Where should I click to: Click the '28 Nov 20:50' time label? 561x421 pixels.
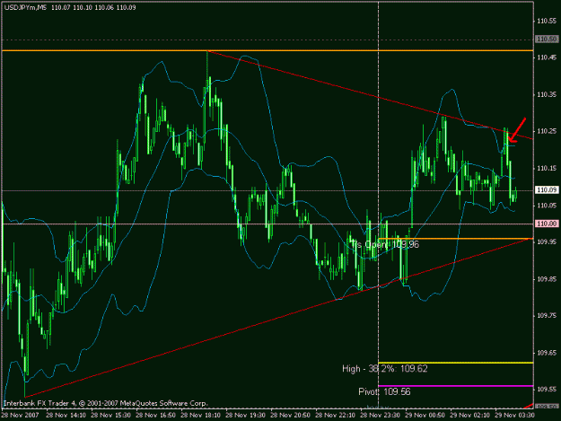290,416
